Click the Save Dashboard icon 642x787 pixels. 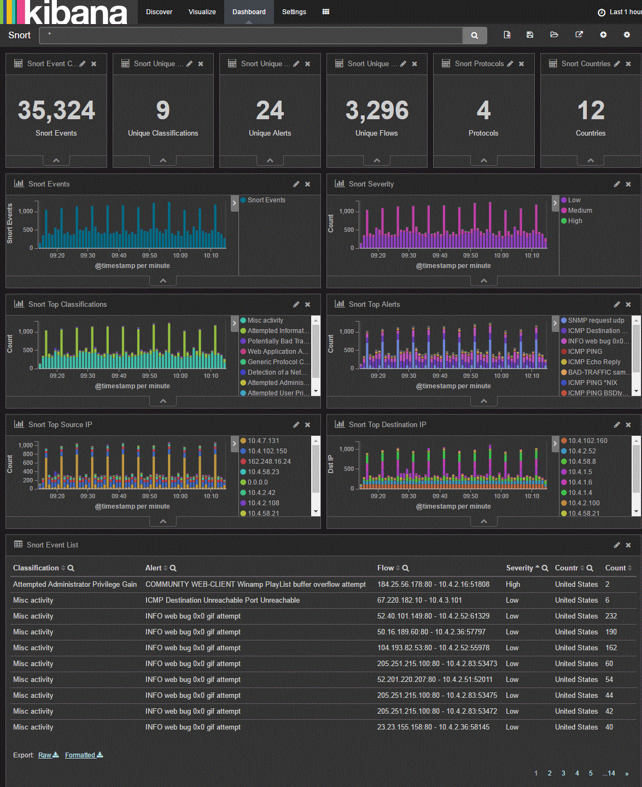point(529,34)
